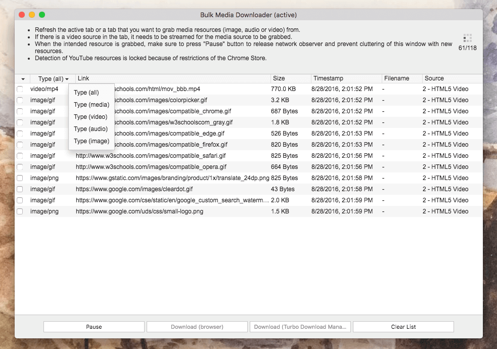
Task: Select the translate_24dp.png link text
Action: click(x=172, y=178)
